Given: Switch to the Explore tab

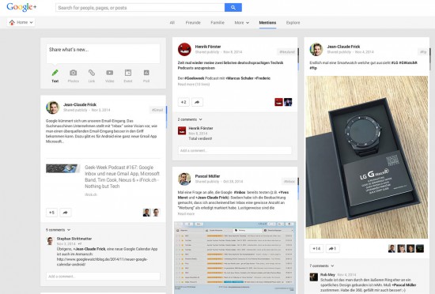Looking at the screenshot, I should tap(293, 23).
